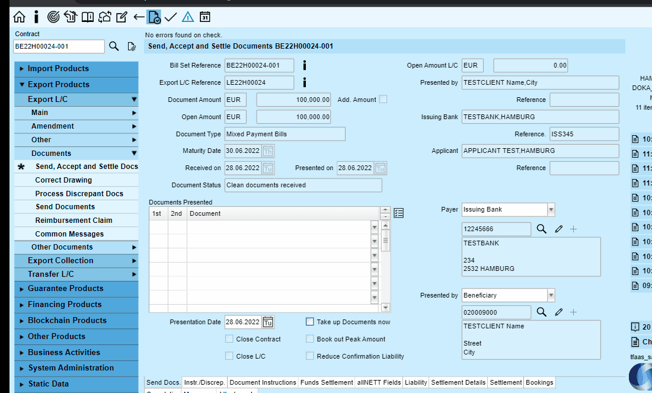Switch to Instr./Discrep. tab
Viewport: 652px width, 393px height.
click(x=204, y=382)
